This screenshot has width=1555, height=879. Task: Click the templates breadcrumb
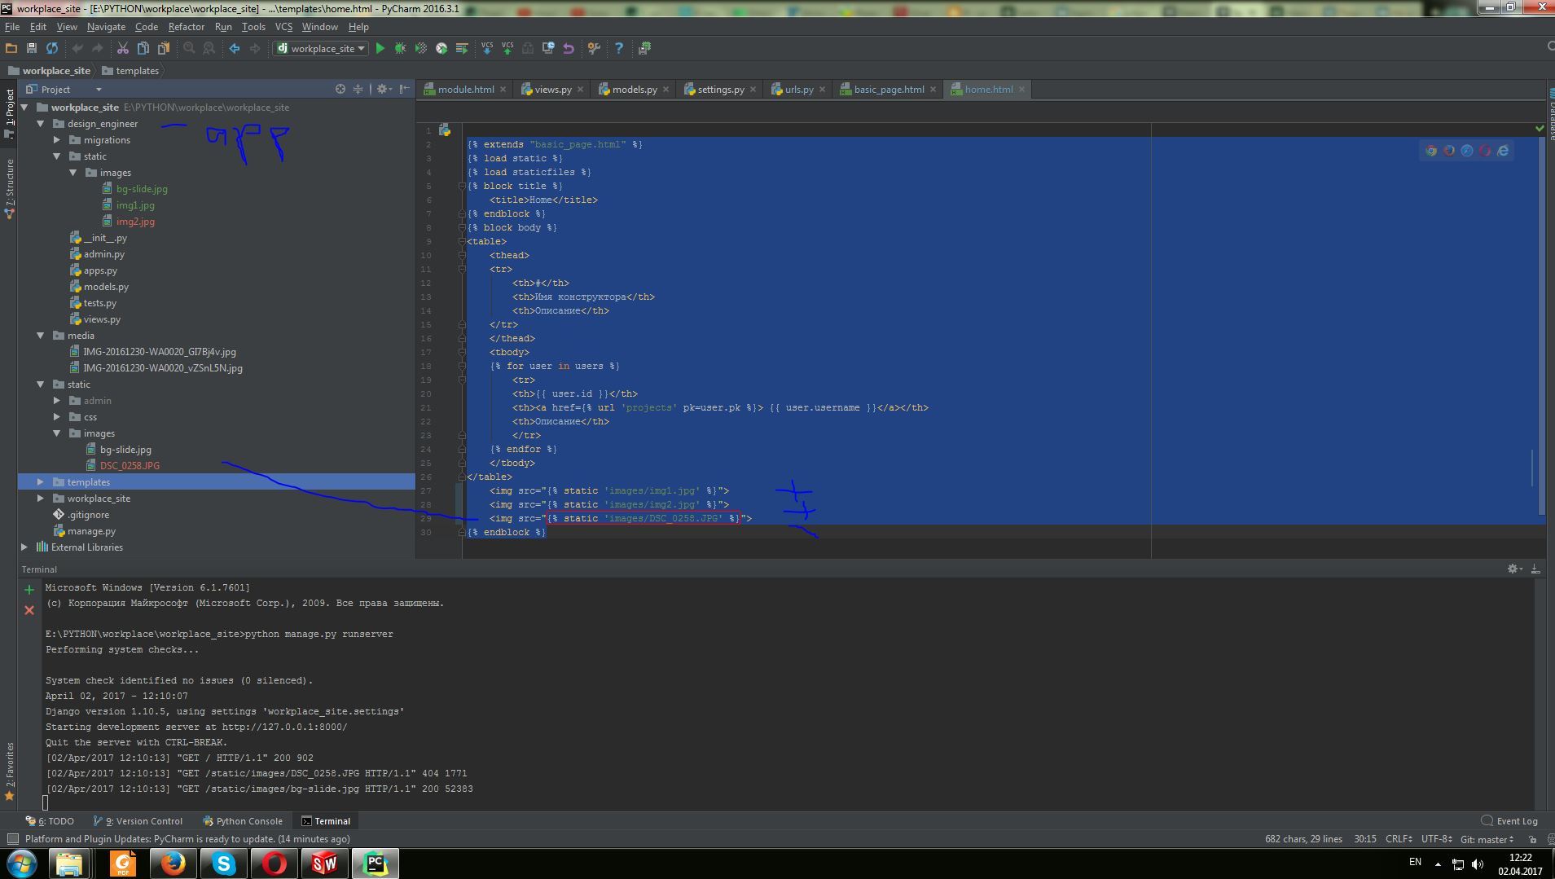tap(130, 71)
